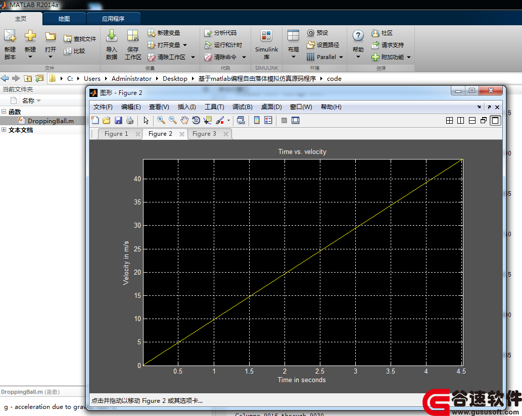Click Administrator in address path
The image size is (522, 416).
point(131,78)
